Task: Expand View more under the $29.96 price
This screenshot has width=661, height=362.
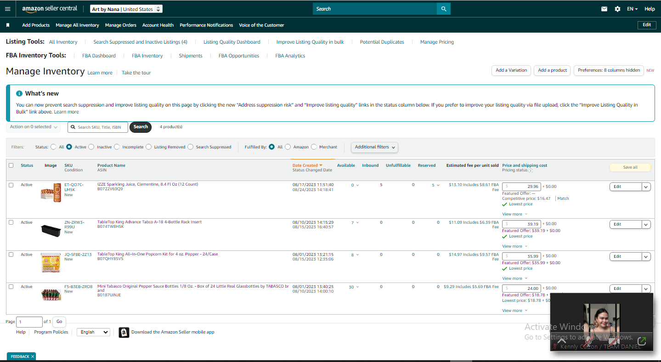Action: click(x=514, y=214)
